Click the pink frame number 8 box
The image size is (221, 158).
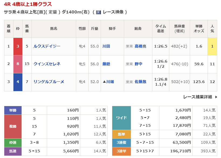click(x=18, y=64)
